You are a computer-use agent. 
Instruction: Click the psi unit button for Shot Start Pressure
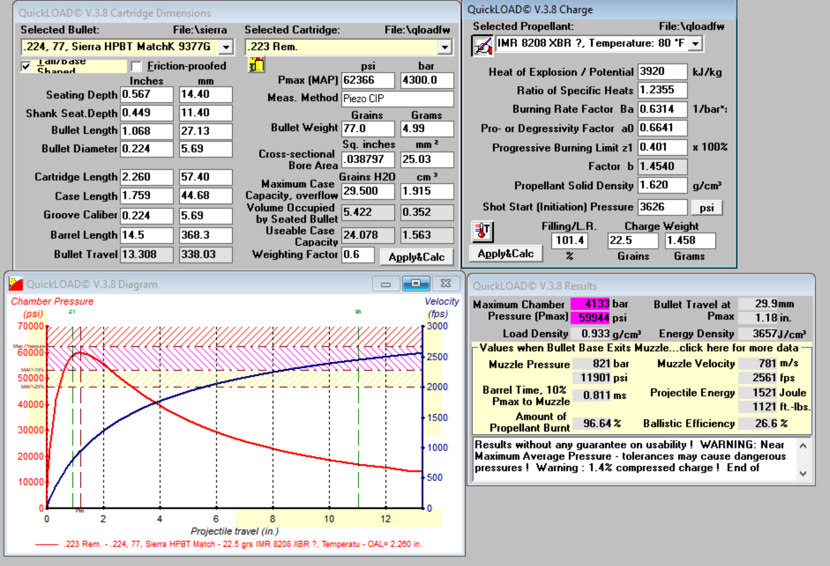(707, 208)
